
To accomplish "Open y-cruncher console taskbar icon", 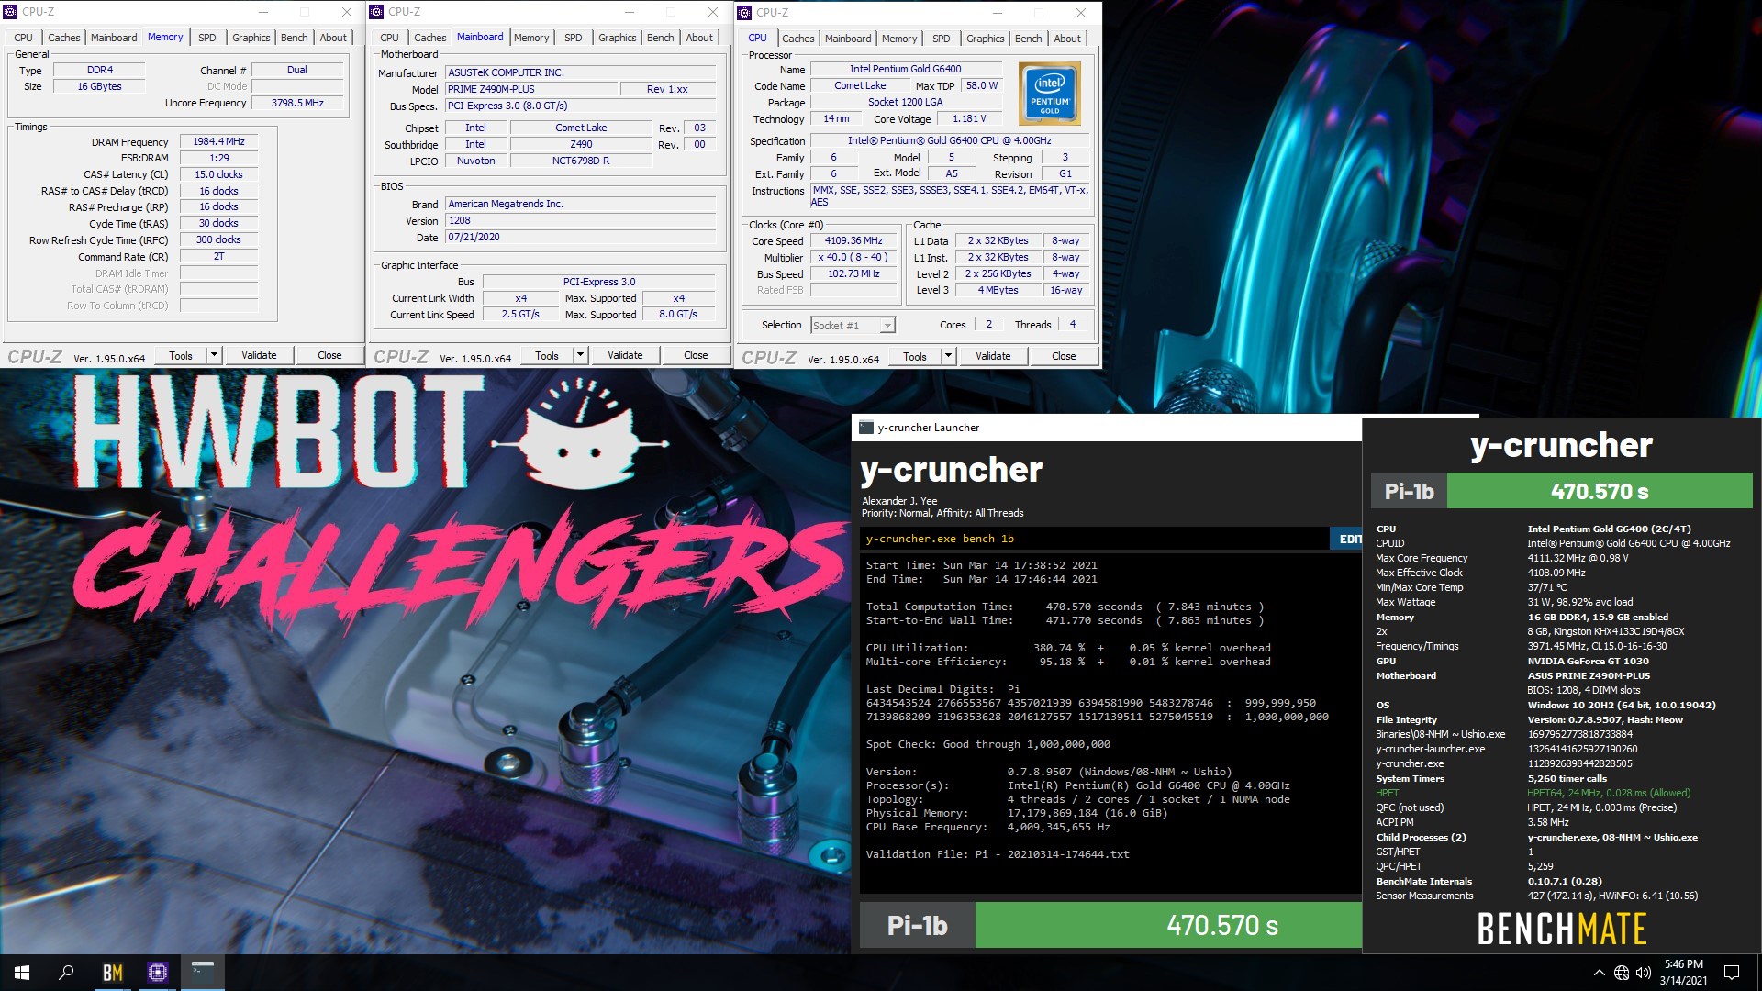I will pyautogui.click(x=202, y=972).
